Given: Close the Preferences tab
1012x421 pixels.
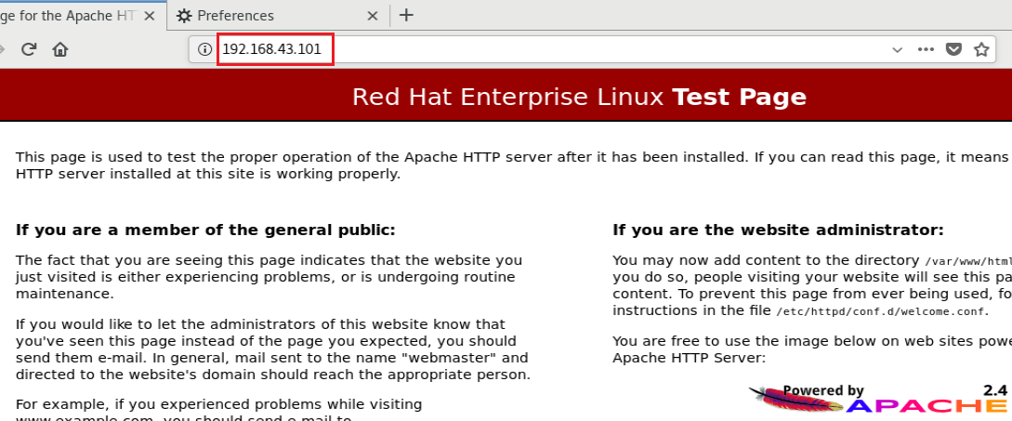Looking at the screenshot, I should (x=373, y=16).
